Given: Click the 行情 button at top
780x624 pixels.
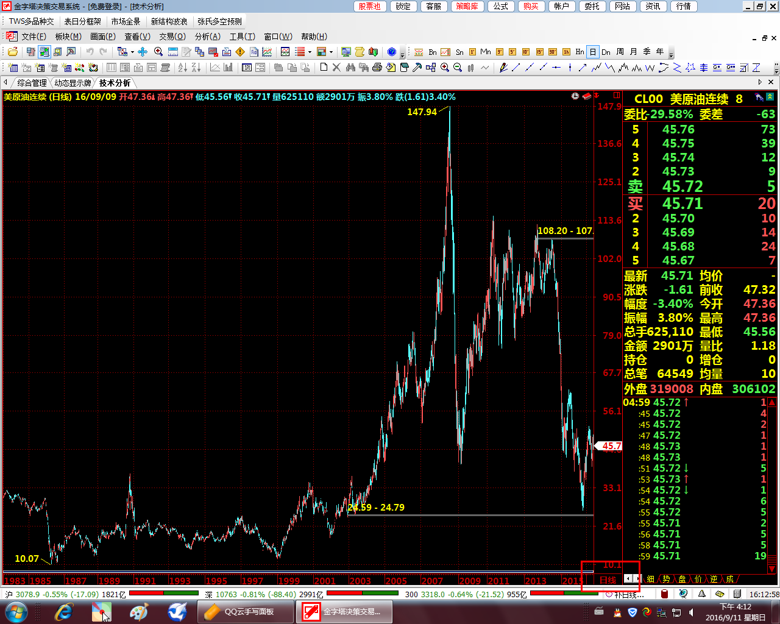Looking at the screenshot, I should pyautogui.click(x=684, y=6).
